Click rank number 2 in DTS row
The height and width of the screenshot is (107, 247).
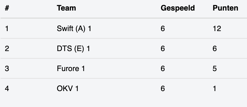7,49
